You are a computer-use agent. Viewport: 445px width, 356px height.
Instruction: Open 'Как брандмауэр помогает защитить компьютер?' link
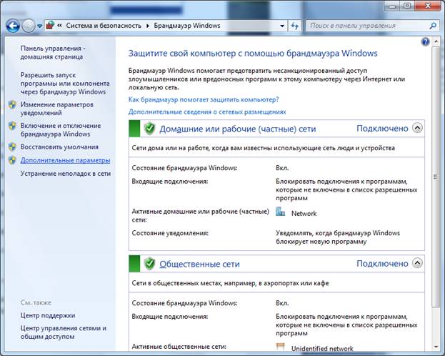point(204,100)
